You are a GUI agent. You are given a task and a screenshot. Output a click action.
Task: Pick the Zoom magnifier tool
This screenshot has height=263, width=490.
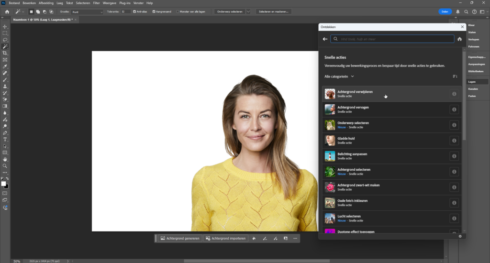point(5,166)
